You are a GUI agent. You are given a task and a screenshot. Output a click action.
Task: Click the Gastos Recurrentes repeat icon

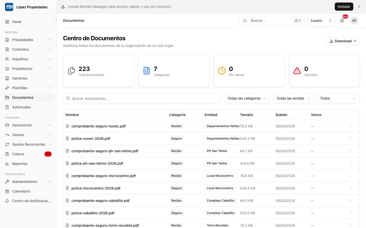click(7, 144)
